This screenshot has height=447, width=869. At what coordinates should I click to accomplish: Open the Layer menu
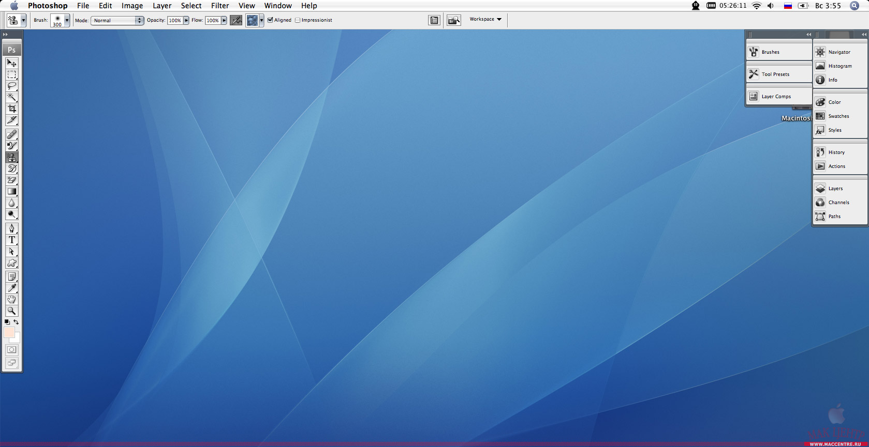point(162,6)
